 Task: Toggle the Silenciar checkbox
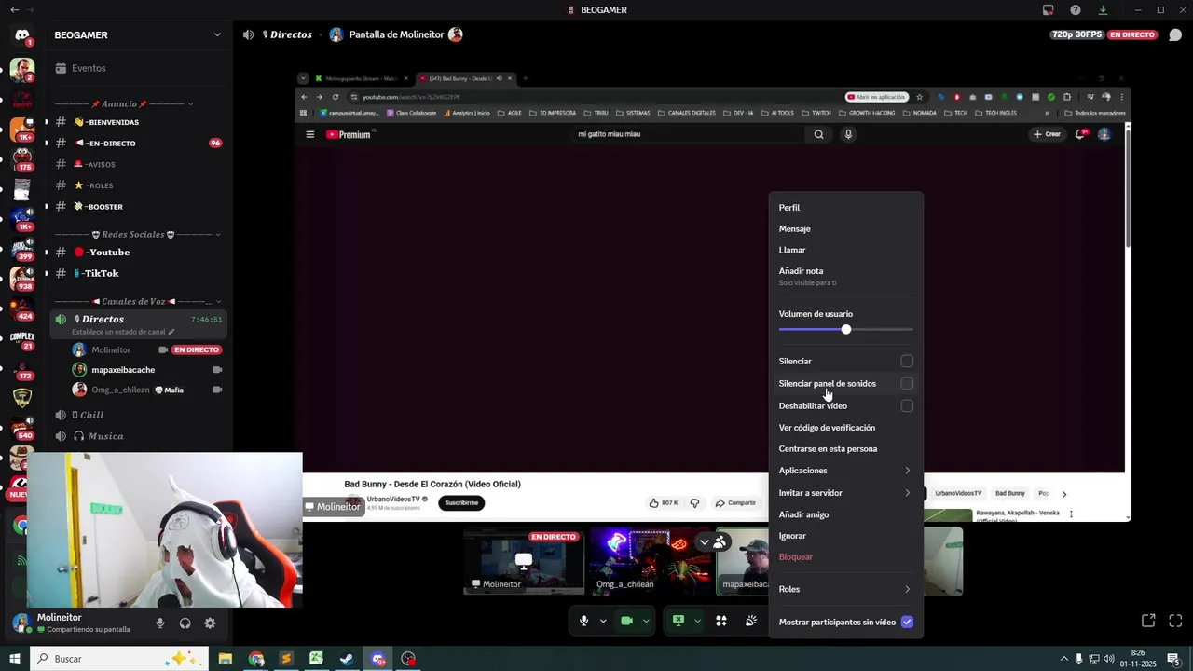907,361
